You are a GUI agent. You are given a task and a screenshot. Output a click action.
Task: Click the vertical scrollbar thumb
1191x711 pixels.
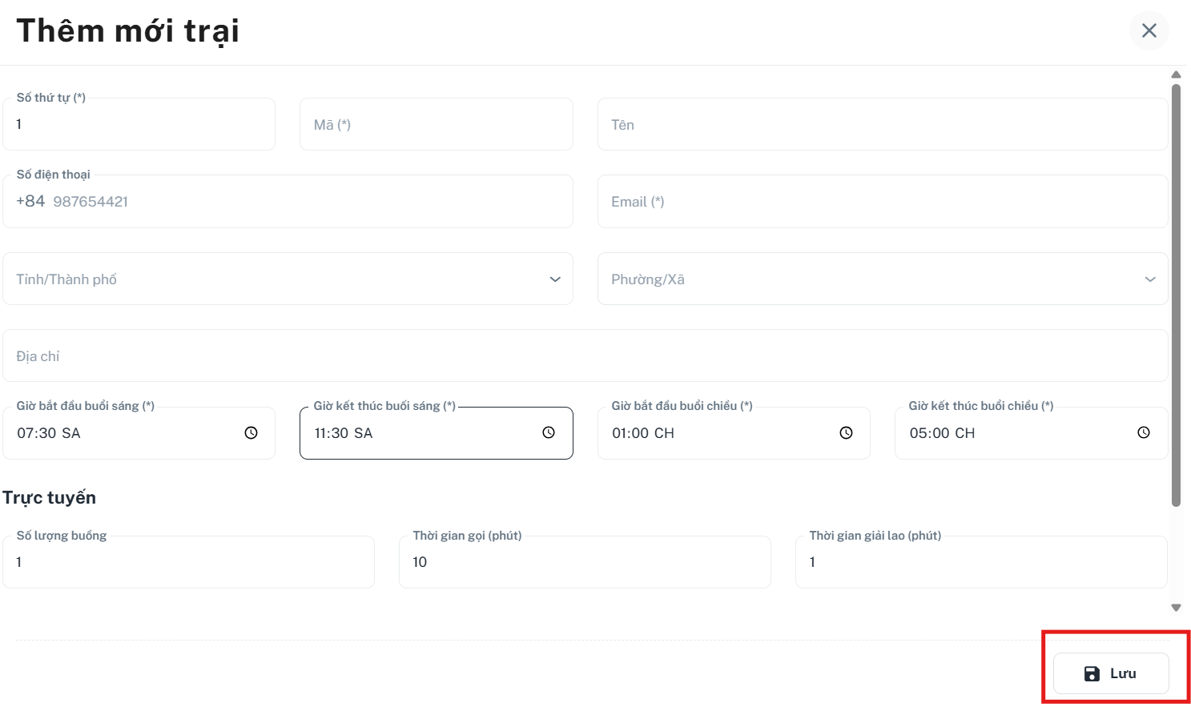pyautogui.click(x=1176, y=295)
